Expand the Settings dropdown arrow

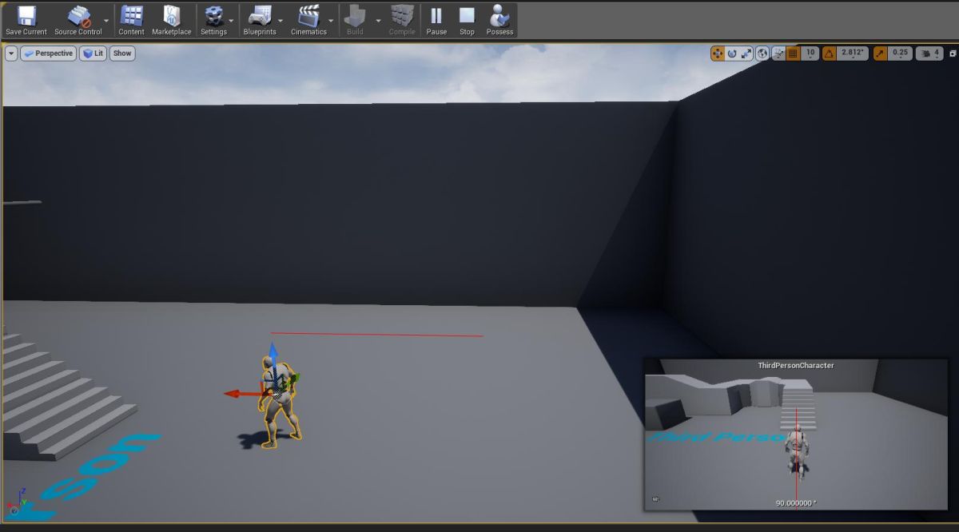232,21
